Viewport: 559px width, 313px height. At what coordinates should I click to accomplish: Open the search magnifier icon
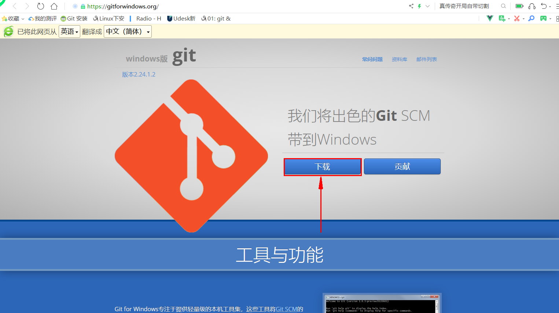tap(503, 6)
